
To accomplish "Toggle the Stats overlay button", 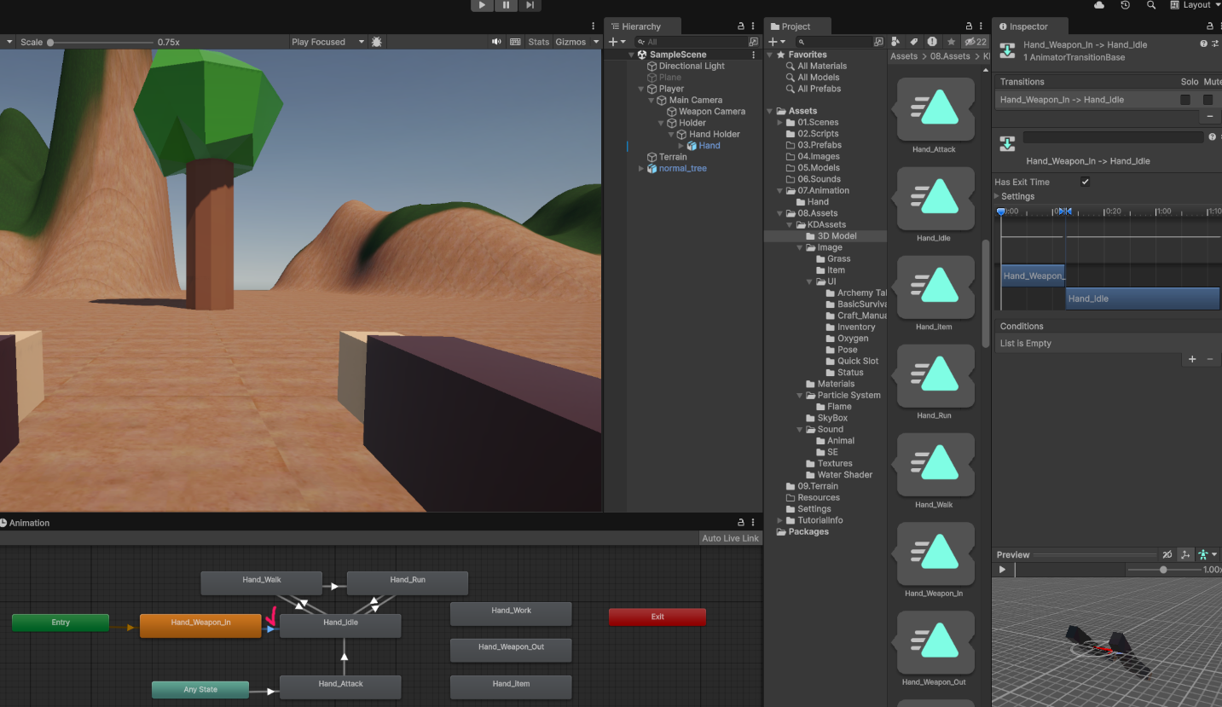I will [539, 42].
